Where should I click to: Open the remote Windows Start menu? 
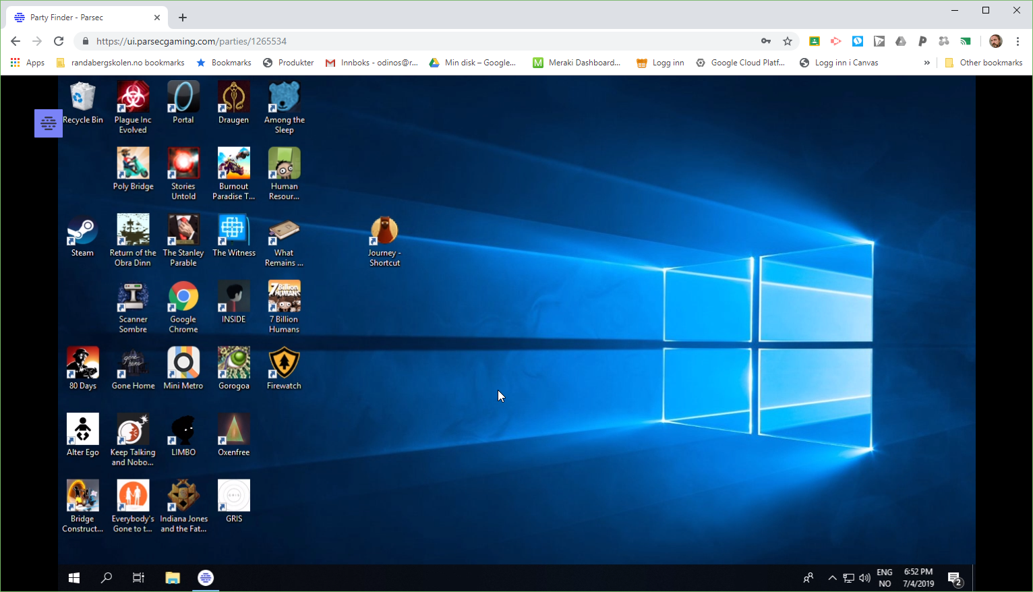(x=74, y=578)
